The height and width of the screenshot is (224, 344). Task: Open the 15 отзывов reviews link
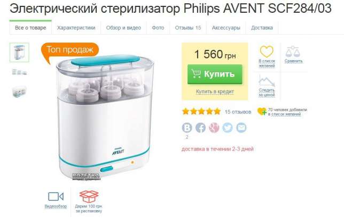tap(238, 112)
